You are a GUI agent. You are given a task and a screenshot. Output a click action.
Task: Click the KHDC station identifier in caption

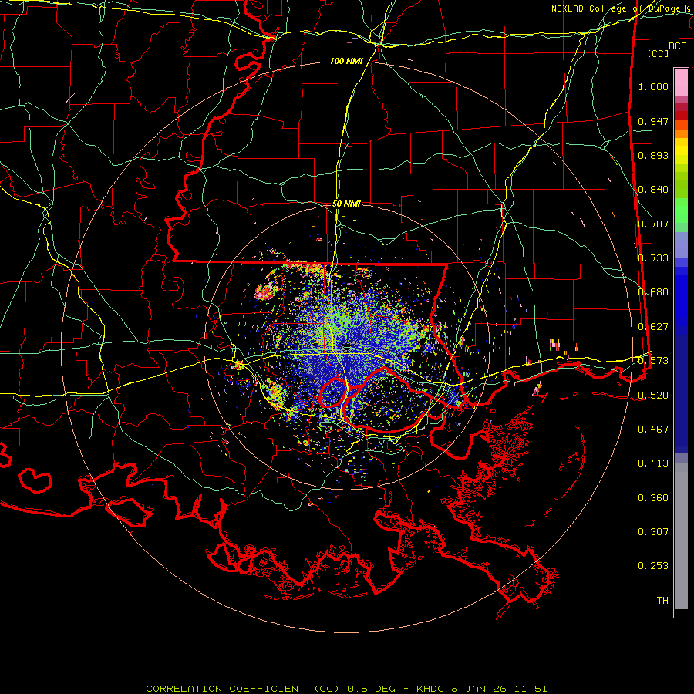point(432,689)
